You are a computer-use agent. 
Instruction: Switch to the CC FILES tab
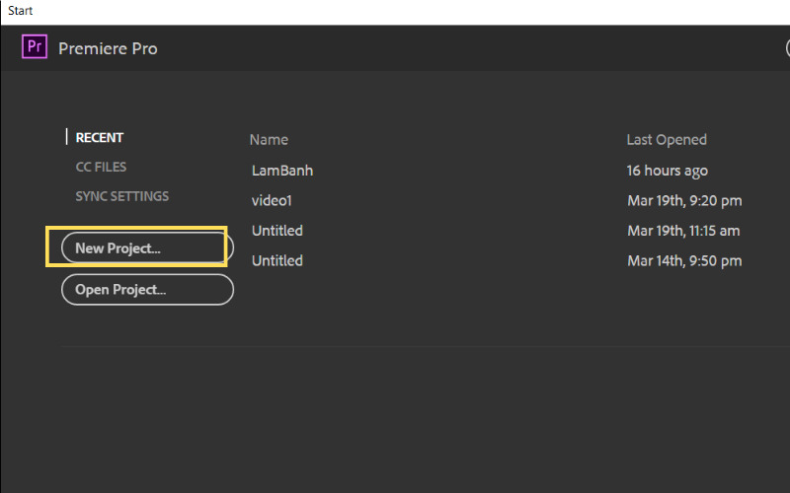click(x=101, y=167)
